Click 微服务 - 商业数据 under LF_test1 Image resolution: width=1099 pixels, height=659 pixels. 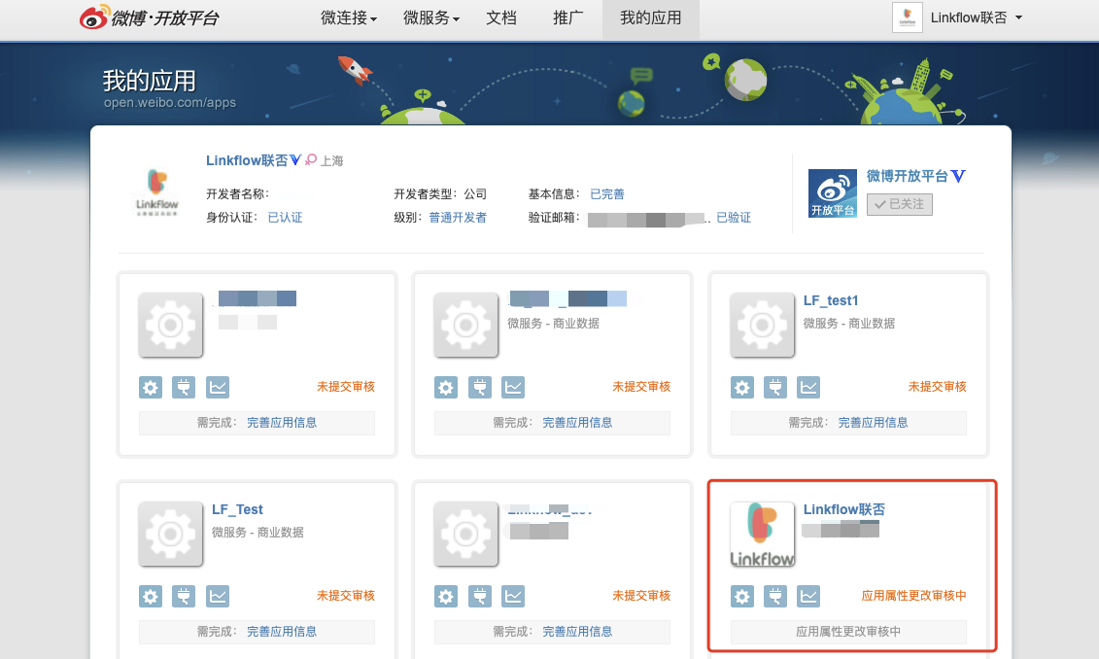coord(848,324)
